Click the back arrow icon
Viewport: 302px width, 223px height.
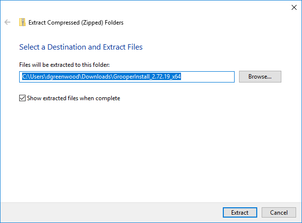(7, 22)
